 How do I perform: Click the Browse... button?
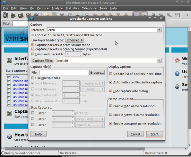pos(97,73)
